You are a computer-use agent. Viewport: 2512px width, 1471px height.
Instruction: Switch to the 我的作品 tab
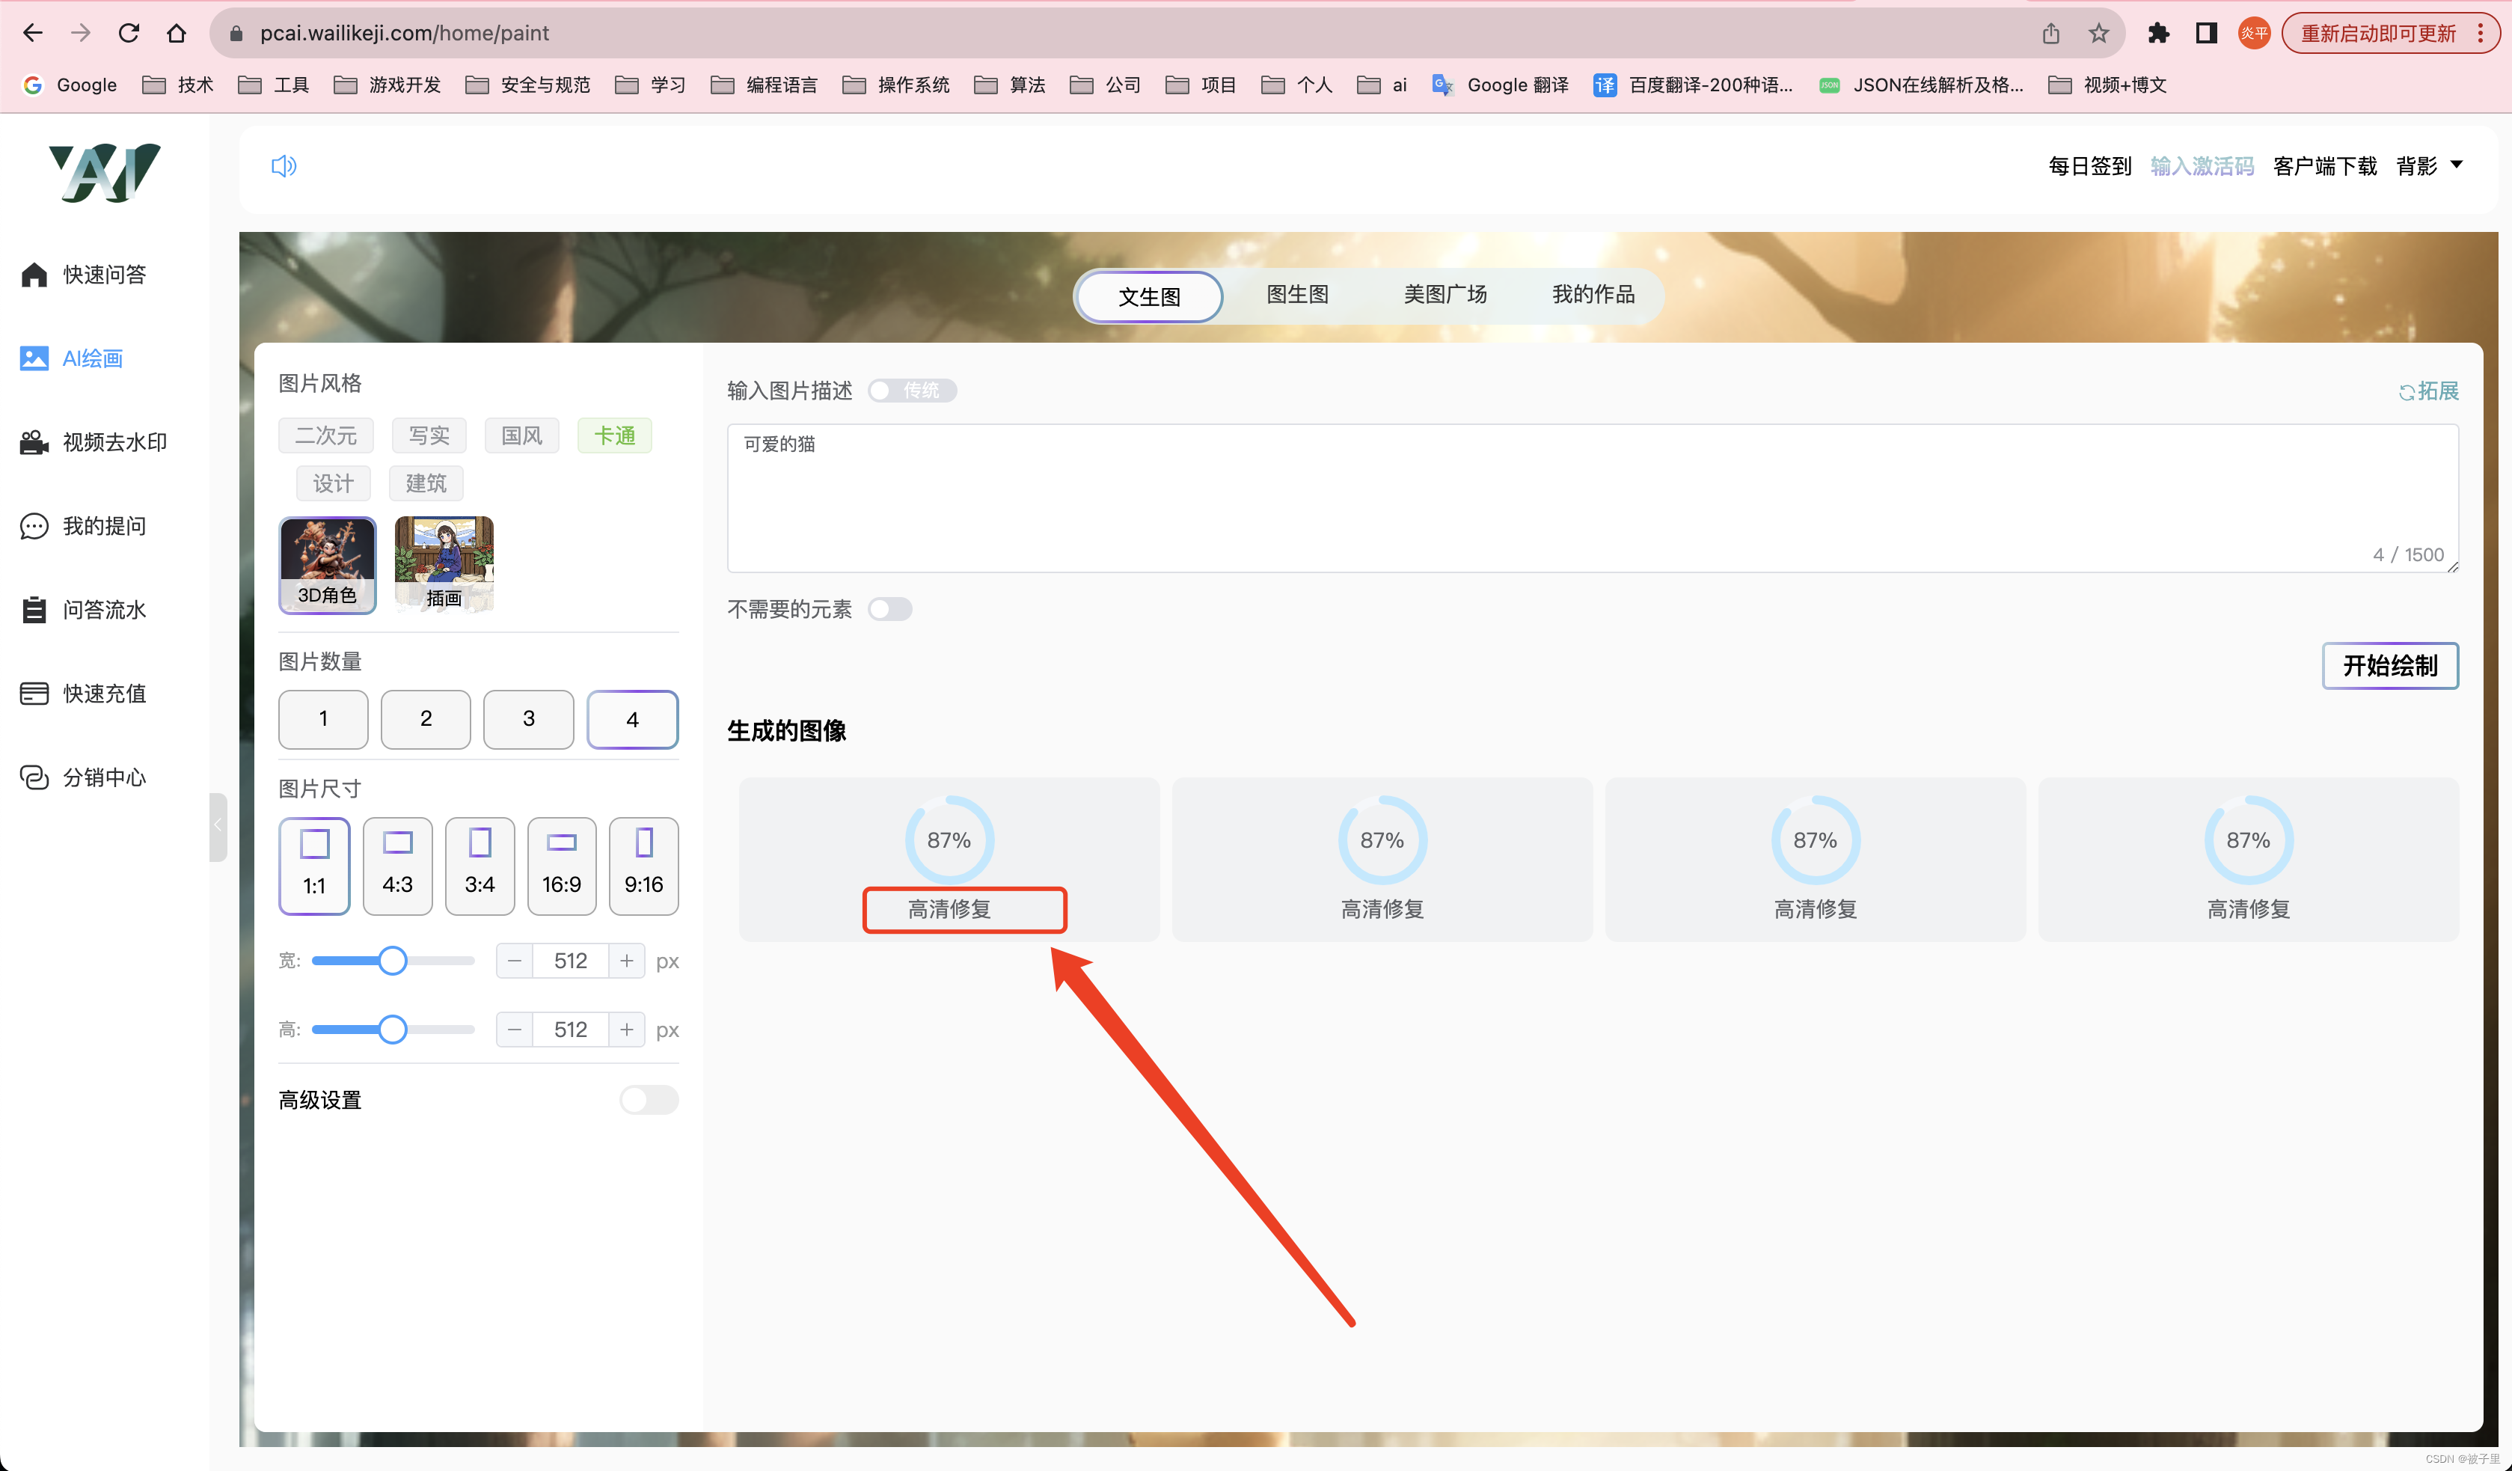coord(1593,294)
